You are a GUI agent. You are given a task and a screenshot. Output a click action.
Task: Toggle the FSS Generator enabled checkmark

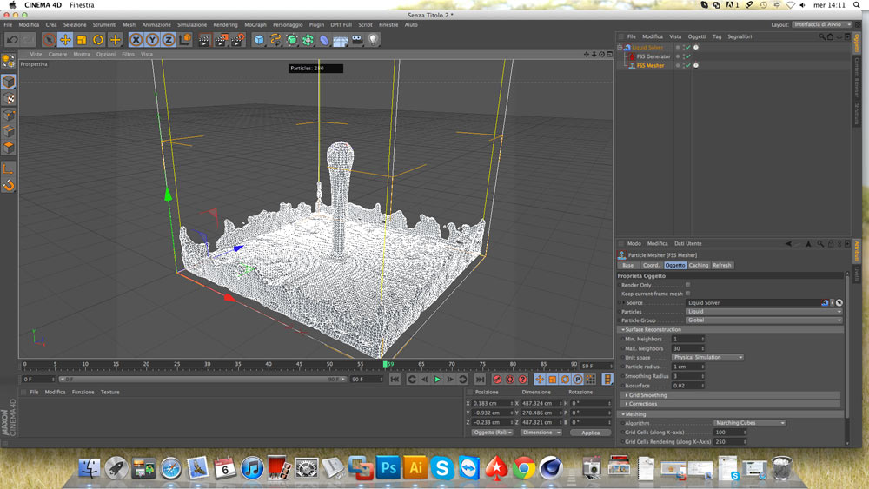(x=687, y=56)
